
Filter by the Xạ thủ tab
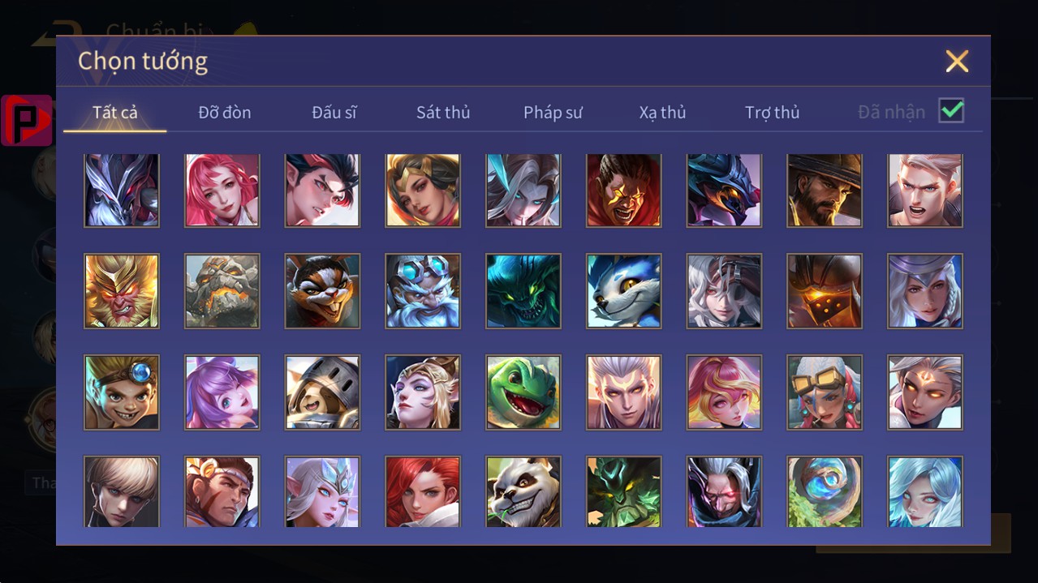(x=662, y=113)
